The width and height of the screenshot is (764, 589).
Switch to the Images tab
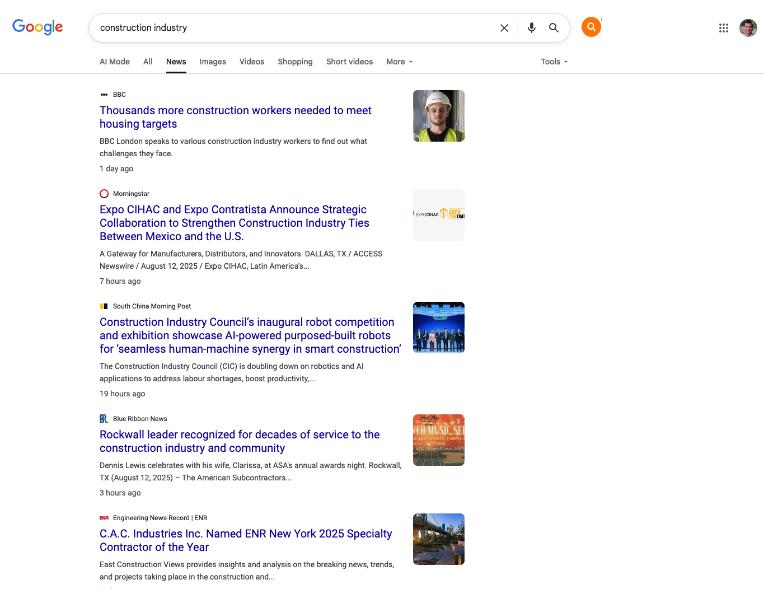pos(213,62)
